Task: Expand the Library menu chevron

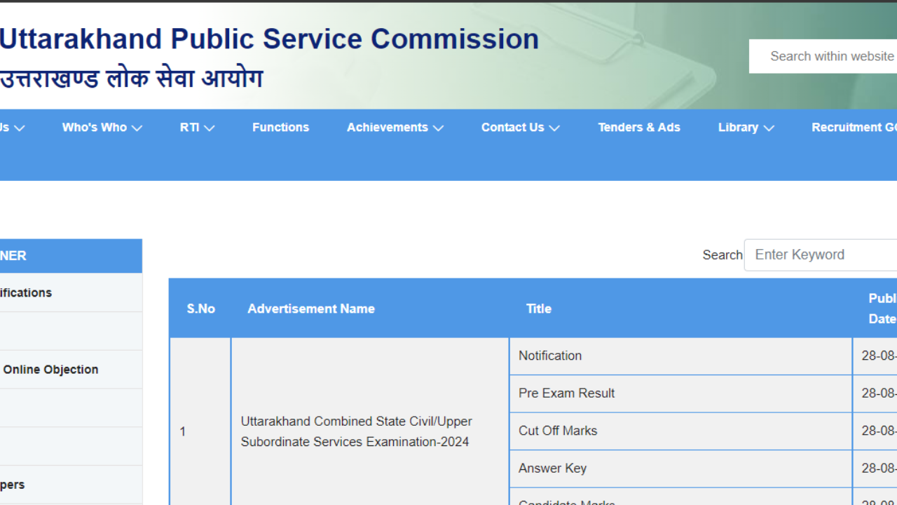Action: coord(769,128)
